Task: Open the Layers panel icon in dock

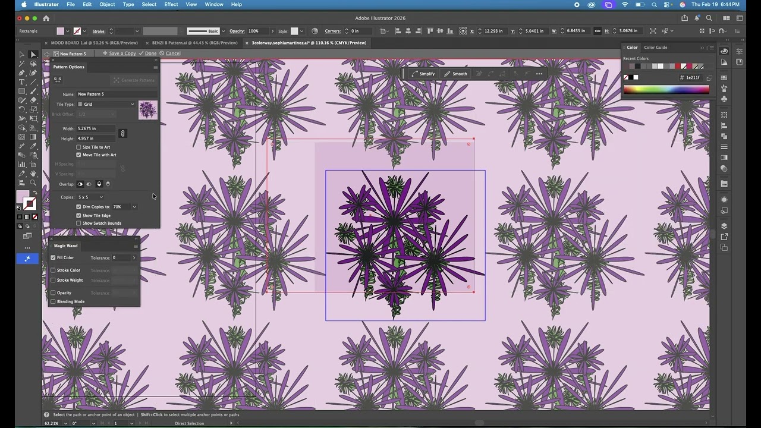Action: pos(724,226)
